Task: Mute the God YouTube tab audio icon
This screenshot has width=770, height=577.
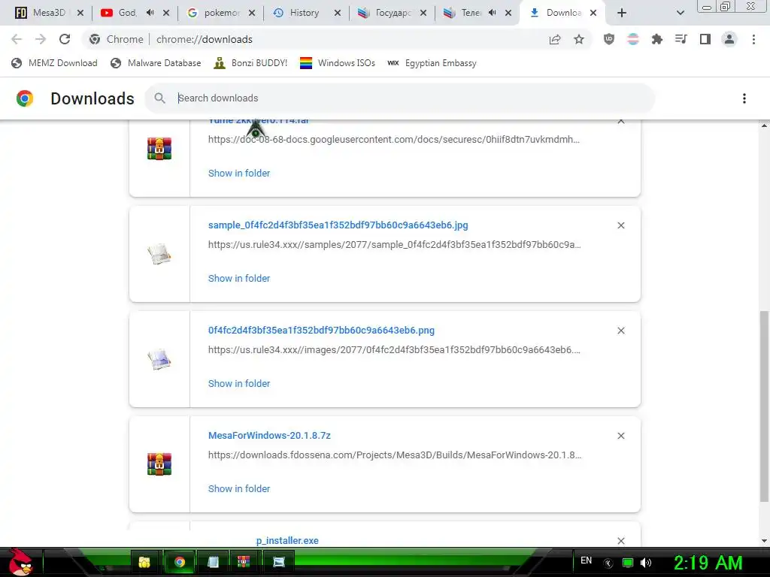Action: tap(150, 13)
